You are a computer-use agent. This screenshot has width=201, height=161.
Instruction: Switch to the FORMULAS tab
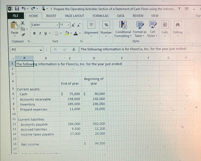pyautogui.click(x=100, y=16)
